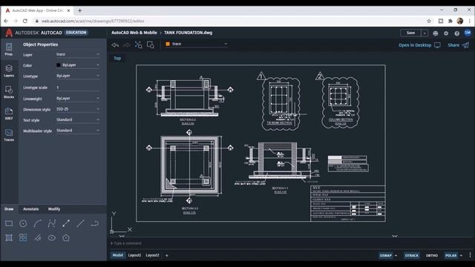Image resolution: width=475 pixels, height=267 pixels.
Task: Switch to the Draw tab
Action: [x=9, y=209]
